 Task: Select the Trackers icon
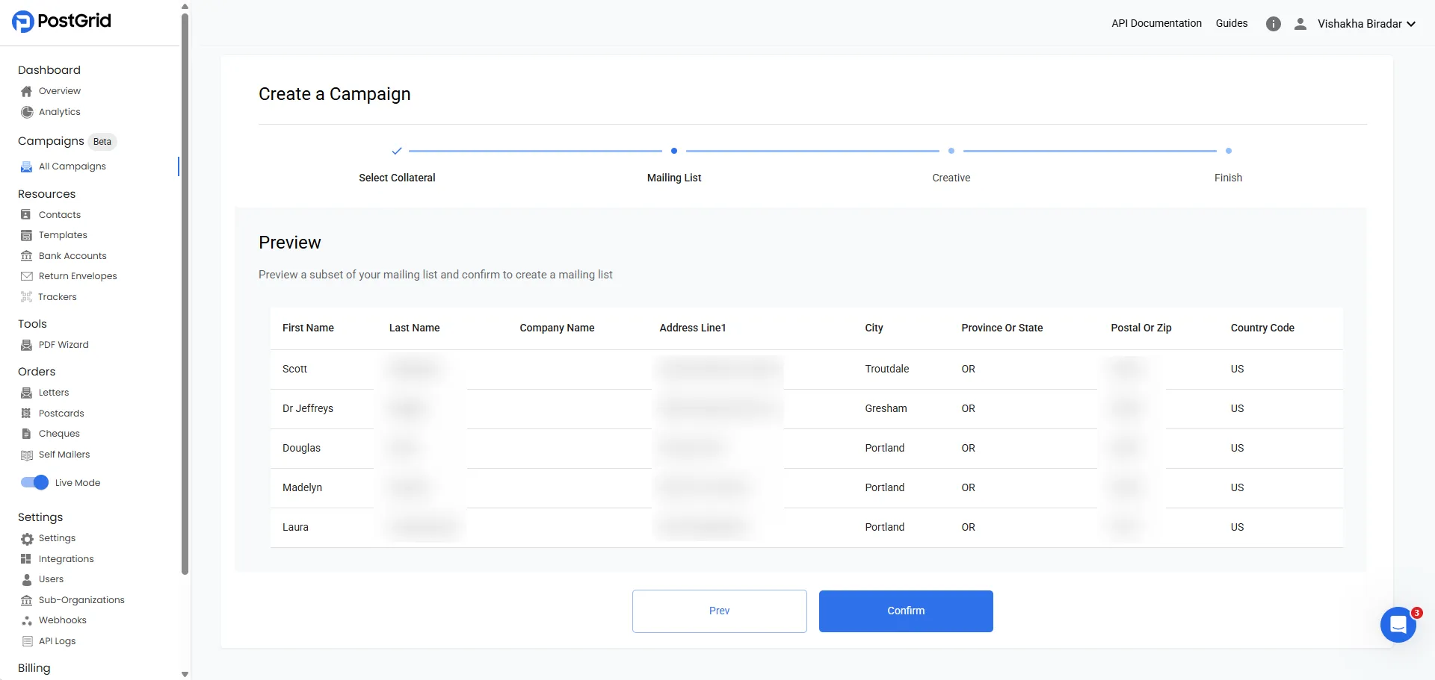pyautogui.click(x=26, y=296)
